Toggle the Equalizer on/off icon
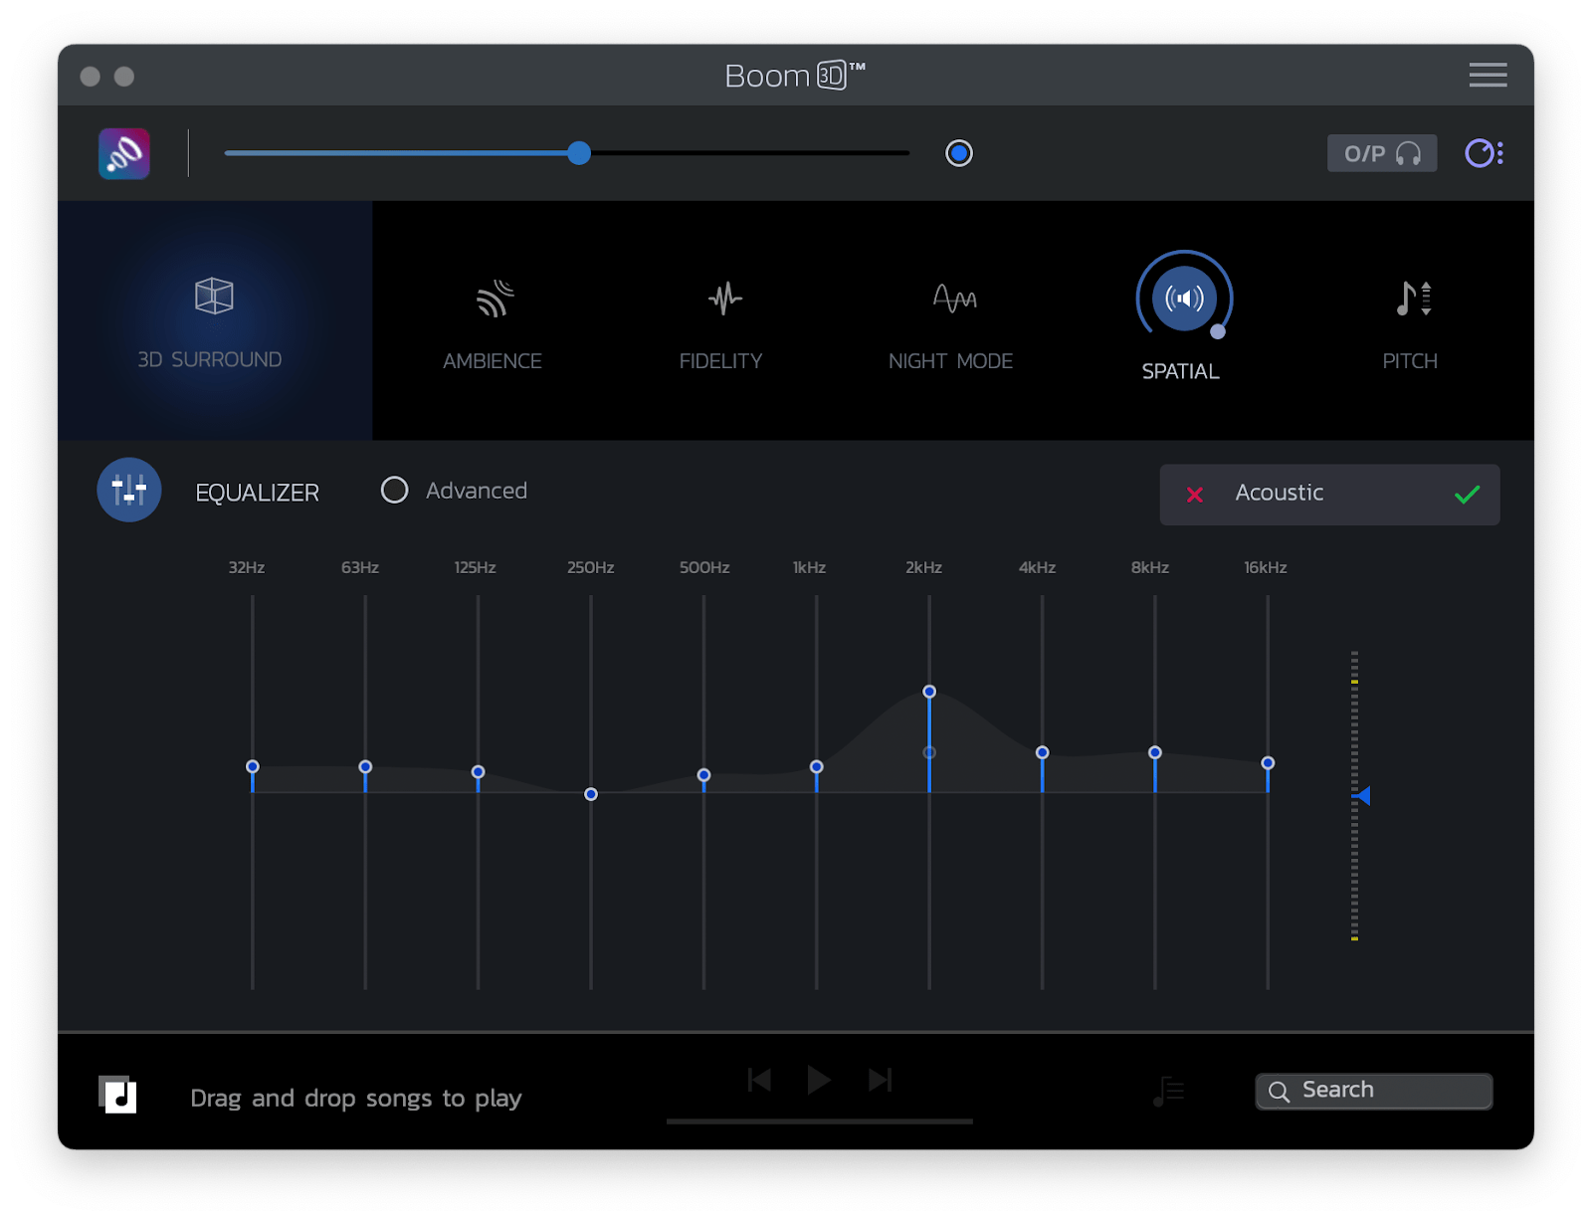This screenshot has height=1221, width=1592. click(129, 490)
